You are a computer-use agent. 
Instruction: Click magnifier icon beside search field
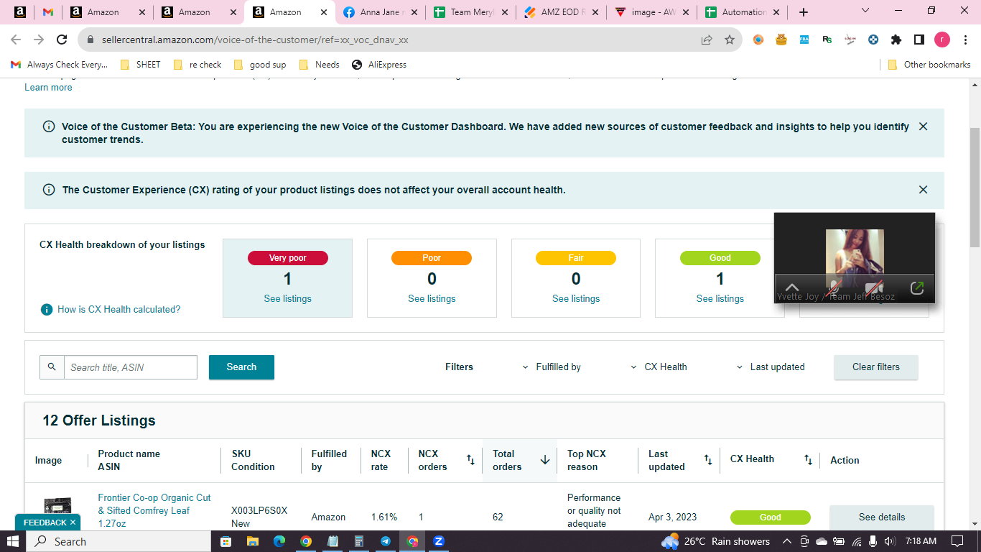point(52,367)
